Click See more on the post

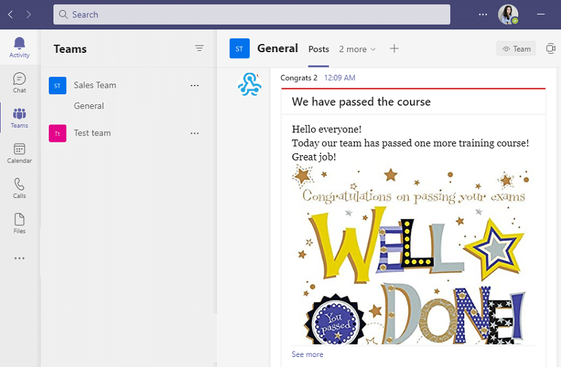coord(307,354)
